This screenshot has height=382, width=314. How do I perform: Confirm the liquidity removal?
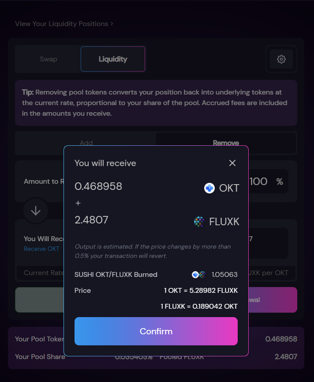point(156,331)
